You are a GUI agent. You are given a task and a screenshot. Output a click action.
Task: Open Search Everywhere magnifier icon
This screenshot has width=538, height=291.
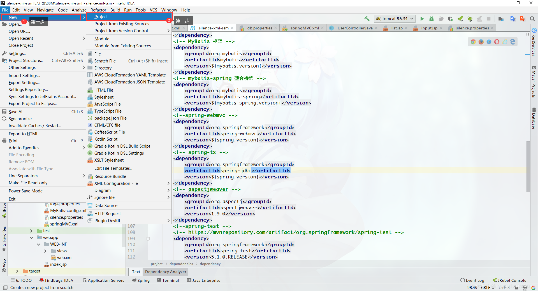[x=532, y=19]
